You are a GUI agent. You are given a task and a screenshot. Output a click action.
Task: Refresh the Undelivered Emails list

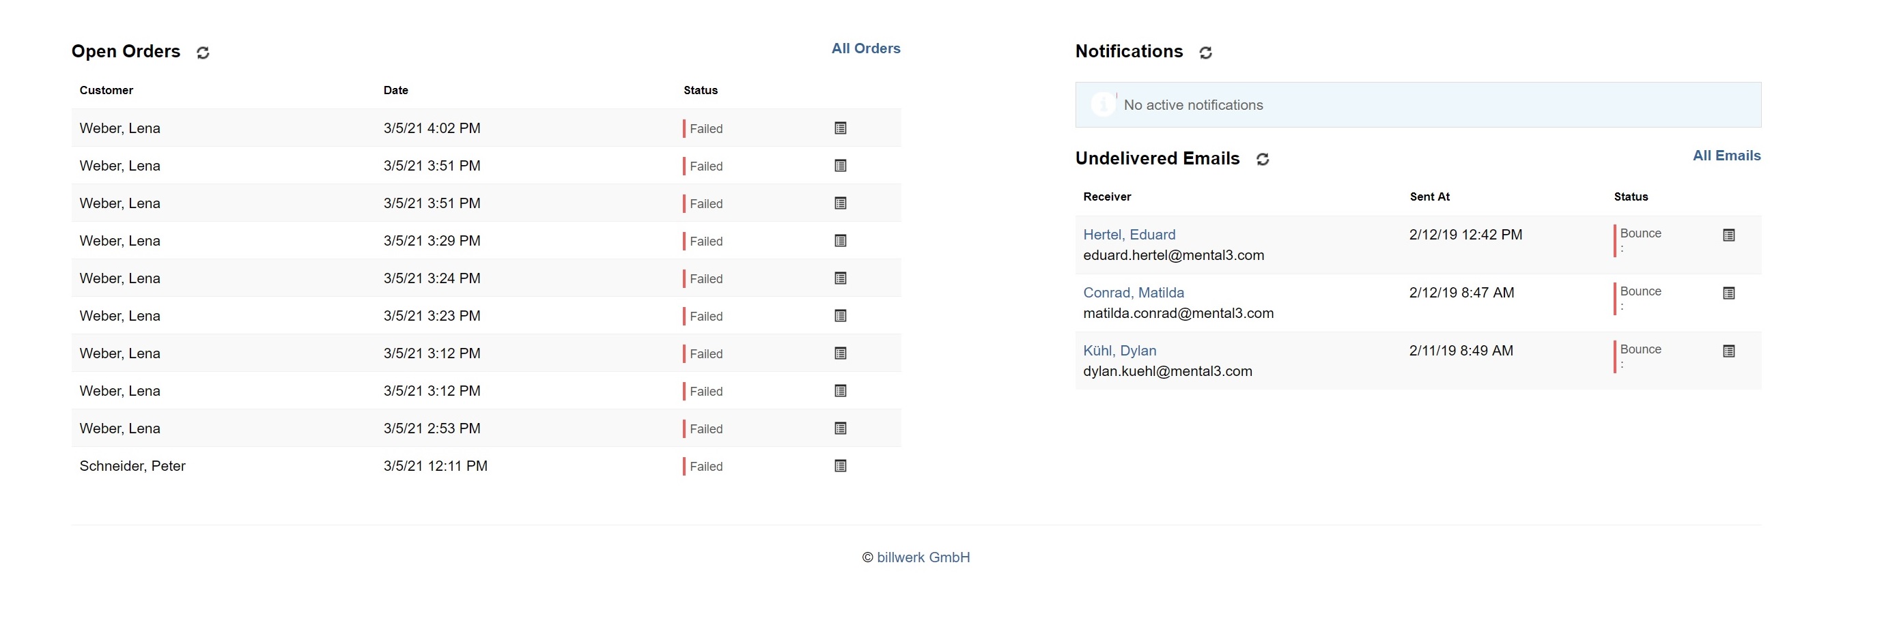1263,159
